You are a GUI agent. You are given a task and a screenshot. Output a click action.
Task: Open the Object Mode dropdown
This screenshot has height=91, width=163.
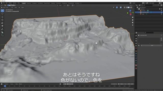click(x=6, y=7)
